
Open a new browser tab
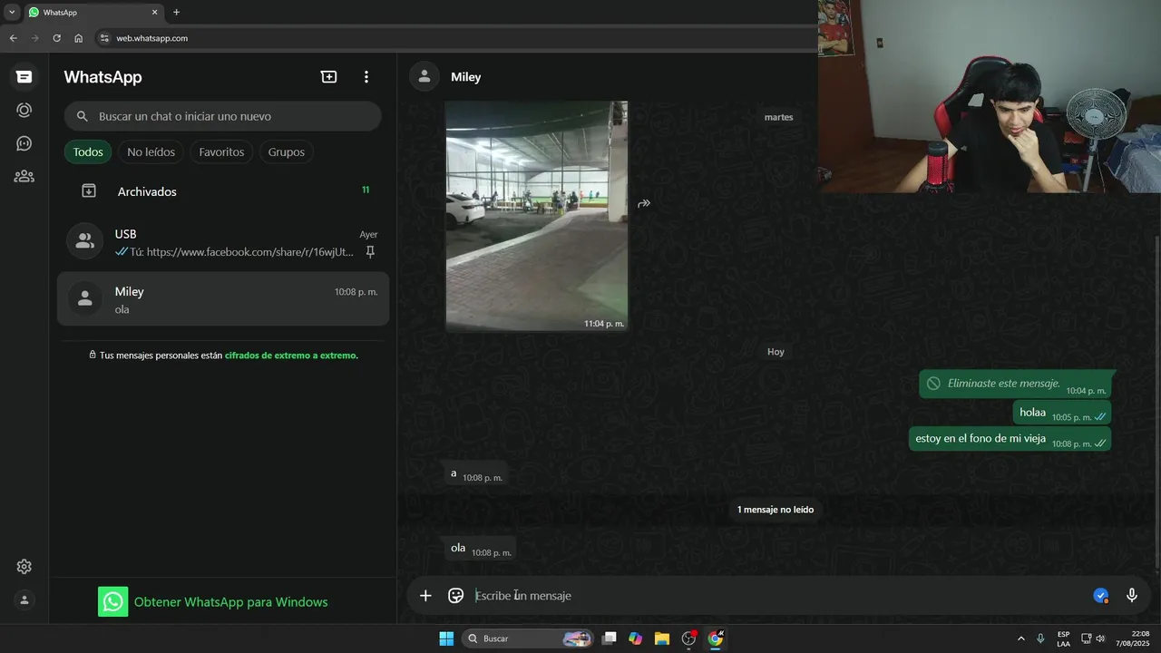(x=176, y=13)
